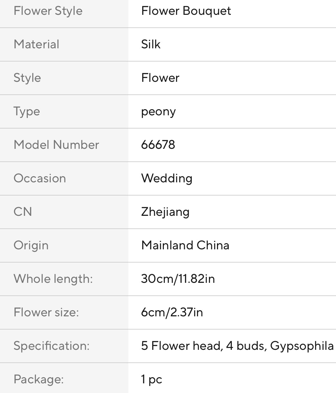Click the "Material" row label
This screenshot has width=336, height=393.
click(36, 44)
